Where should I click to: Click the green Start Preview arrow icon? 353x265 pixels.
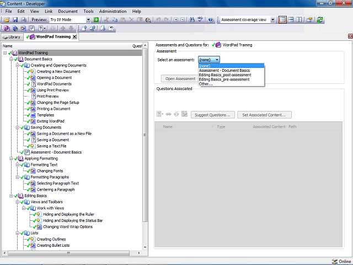click(96, 20)
